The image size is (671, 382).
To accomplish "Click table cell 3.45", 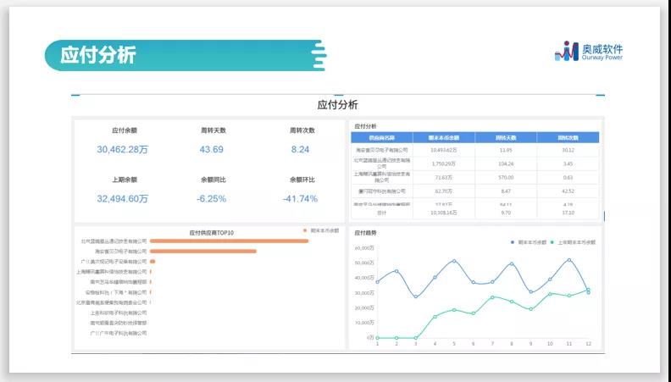I will [568, 163].
